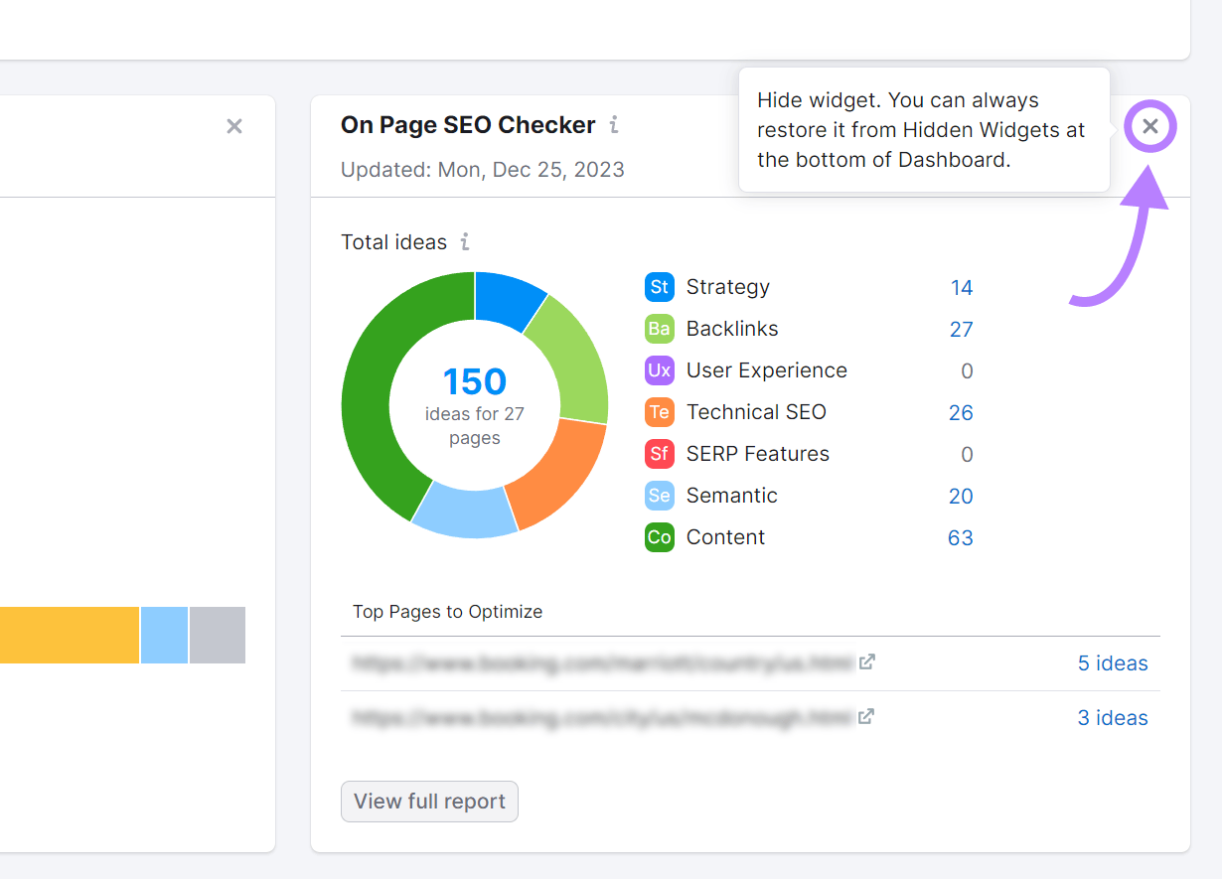Show the Total ideas info tooltip
Image resolution: width=1222 pixels, height=879 pixels.
coord(465,241)
